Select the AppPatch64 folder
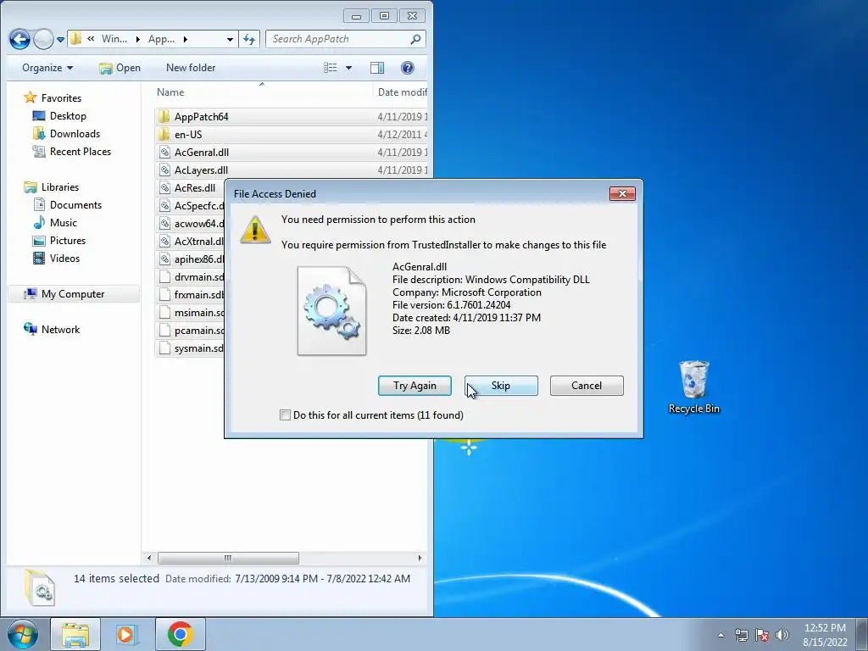The width and height of the screenshot is (868, 651). pos(201,117)
